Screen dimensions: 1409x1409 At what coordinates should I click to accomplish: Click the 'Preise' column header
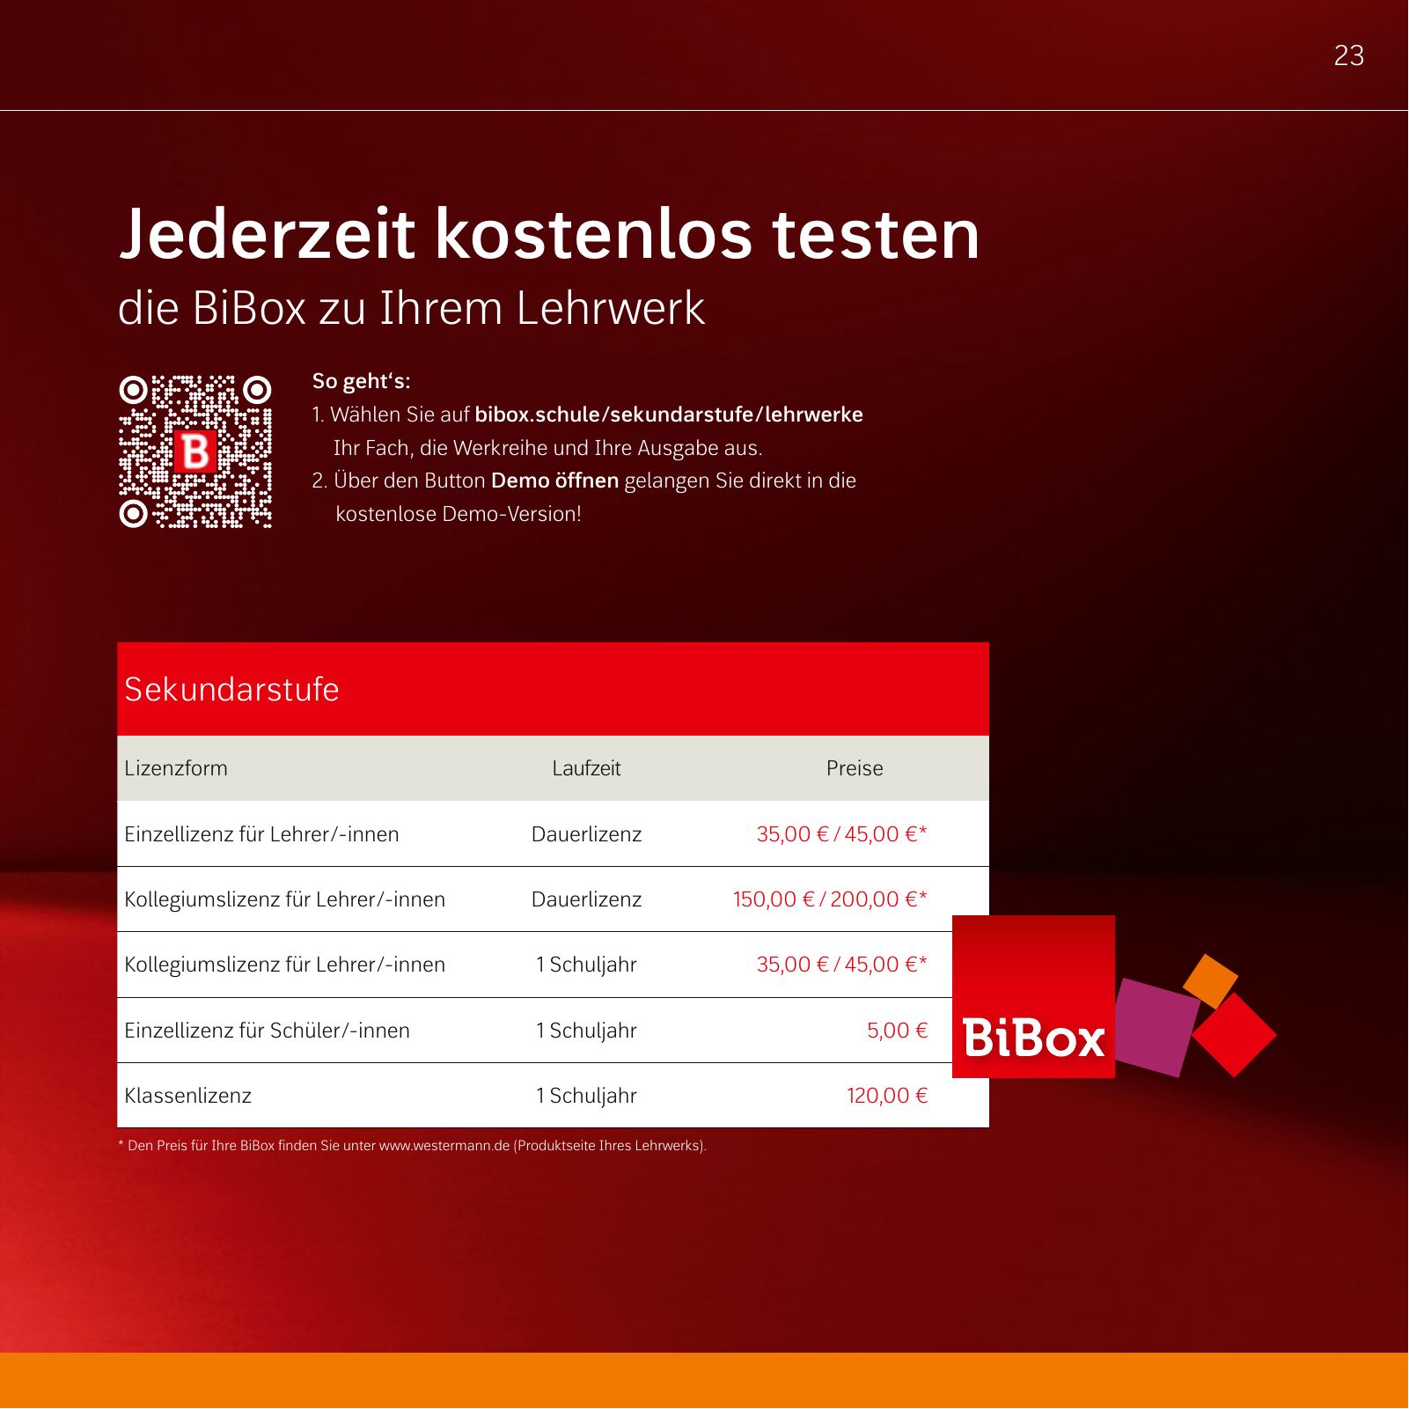[x=855, y=768]
